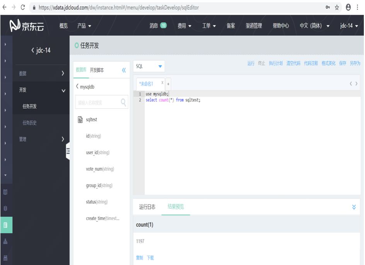
Task: Open the 产品 dropdown menu
Action: click(84, 26)
